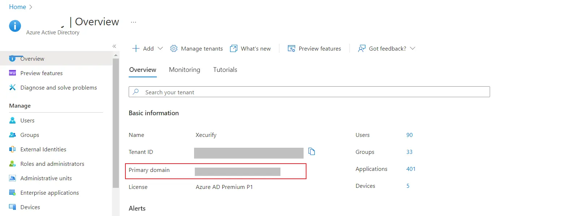This screenshot has width=575, height=216.
Task: Click the sidebar vertical scrollbar
Action: pyautogui.click(x=116, y=123)
